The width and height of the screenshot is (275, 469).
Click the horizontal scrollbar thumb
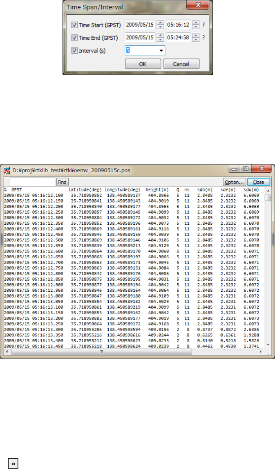101,352
